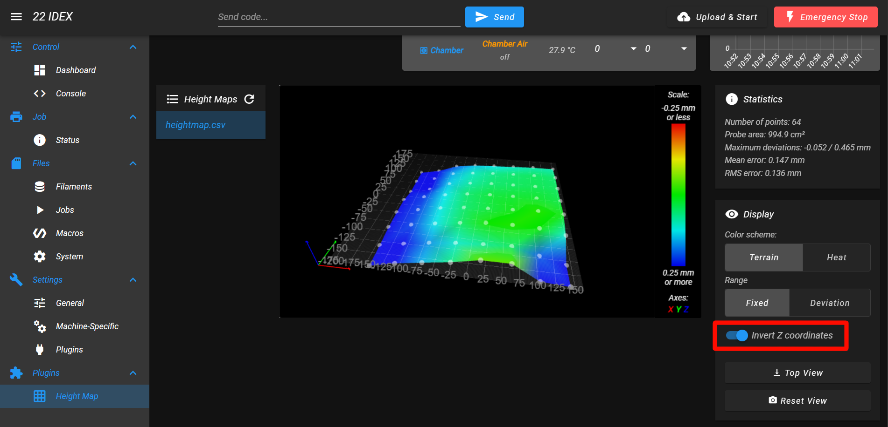Click Number of points: 64 statistic

tap(762, 122)
